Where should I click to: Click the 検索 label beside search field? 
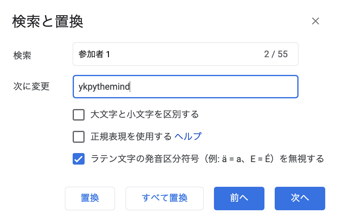click(x=22, y=56)
